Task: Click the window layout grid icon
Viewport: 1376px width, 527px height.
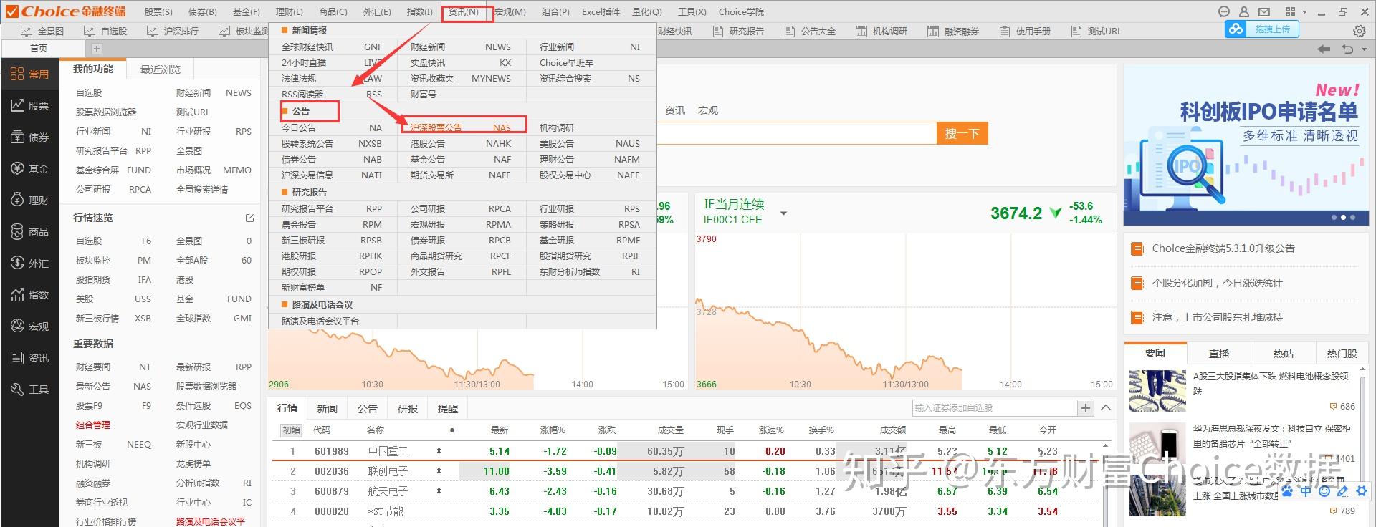Action: [x=1290, y=11]
